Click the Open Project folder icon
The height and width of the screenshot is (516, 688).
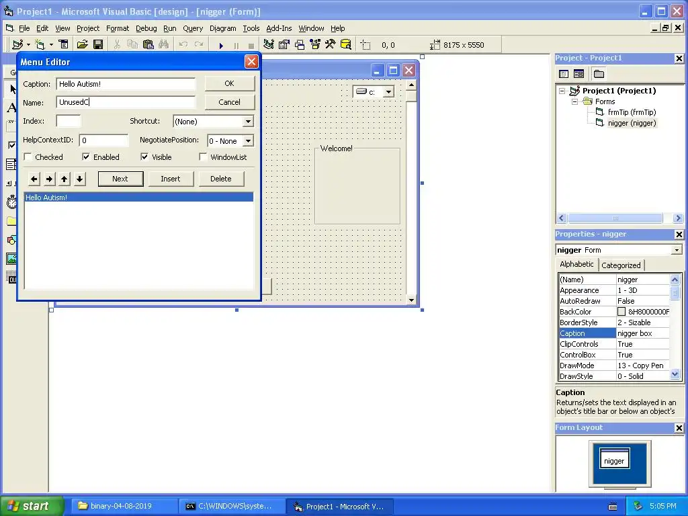82,45
